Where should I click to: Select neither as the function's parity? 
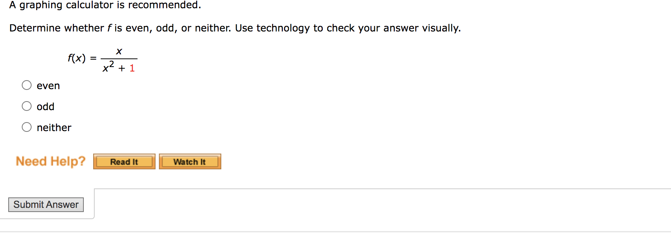tap(27, 127)
